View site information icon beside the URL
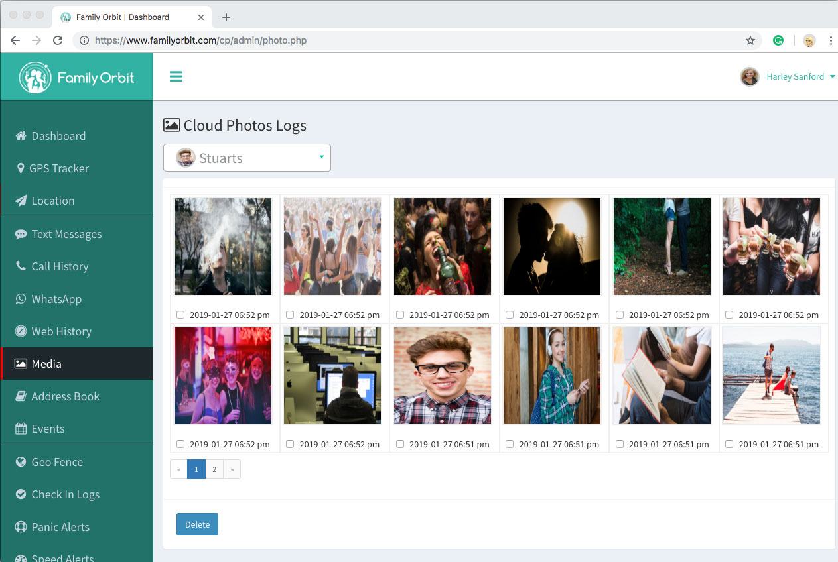 pyautogui.click(x=84, y=40)
